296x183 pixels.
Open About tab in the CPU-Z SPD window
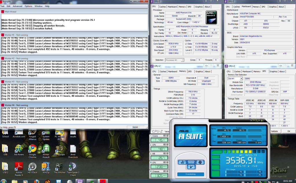tap(282, 72)
